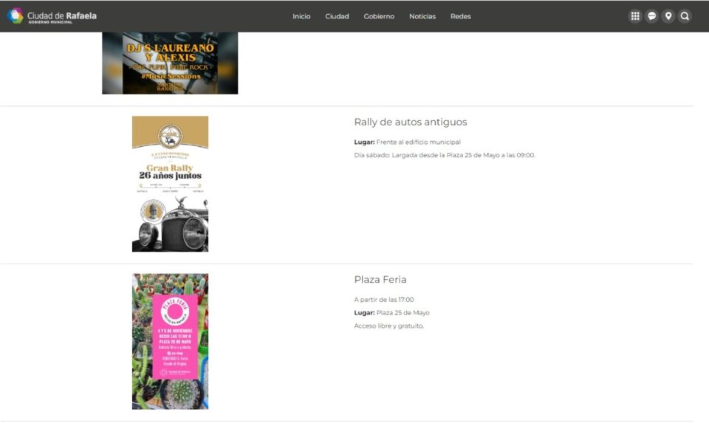Click the "Día sábado: Largada" description line
709x423 pixels.
[x=444, y=155]
